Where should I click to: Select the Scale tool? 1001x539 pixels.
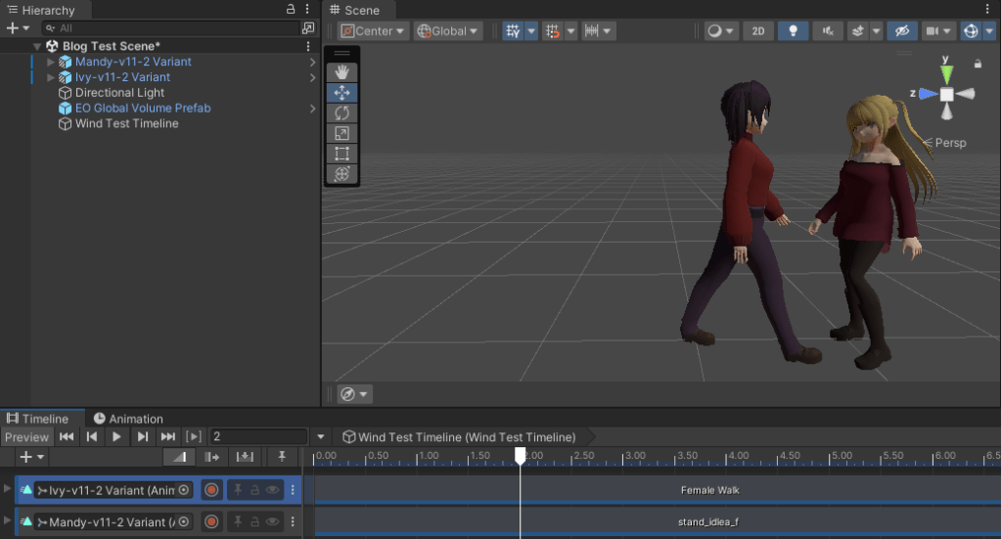tap(341, 133)
